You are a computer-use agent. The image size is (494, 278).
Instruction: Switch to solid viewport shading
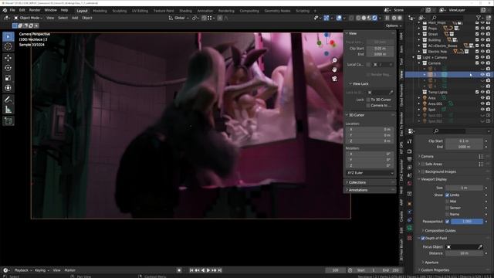point(364,18)
